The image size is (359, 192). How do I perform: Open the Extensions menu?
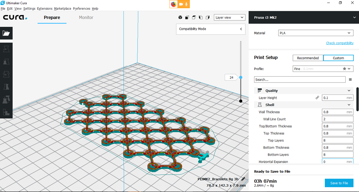pos(45,9)
